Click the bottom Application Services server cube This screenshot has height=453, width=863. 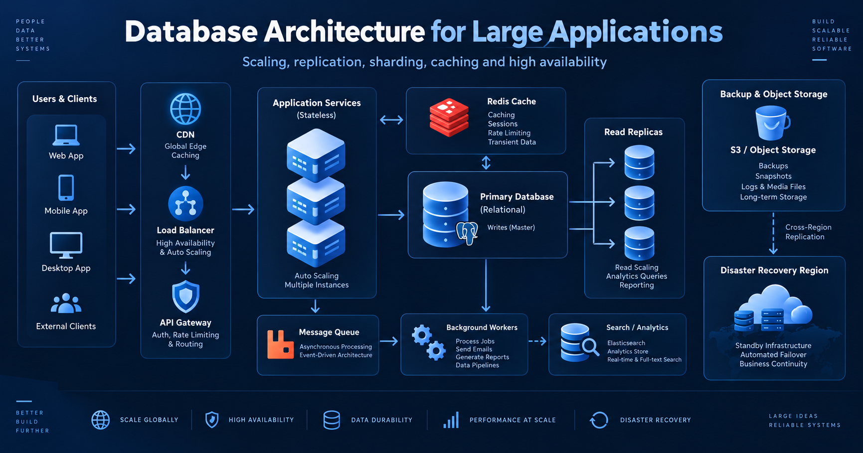pos(316,244)
